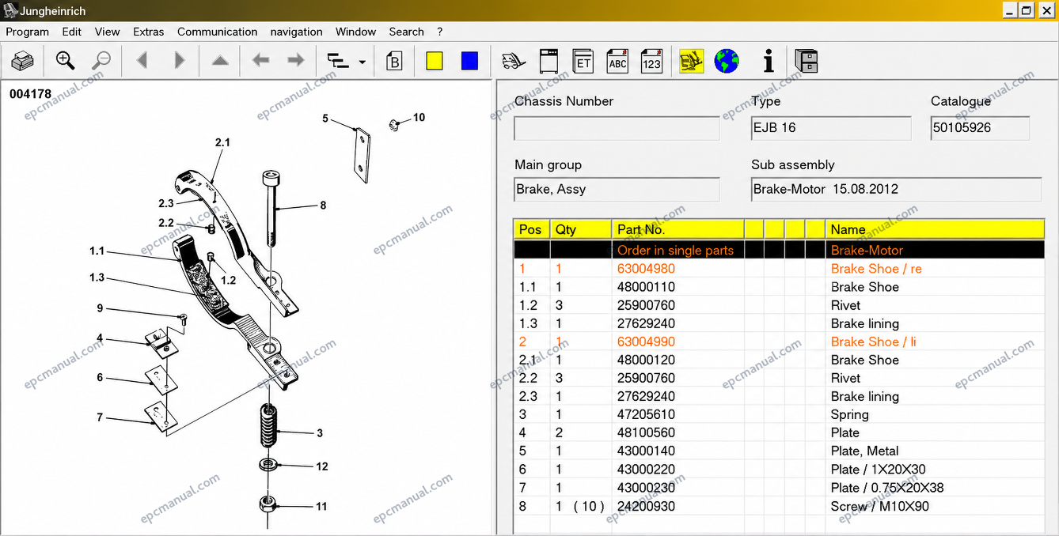This screenshot has width=1059, height=536.
Task: Click the notepad list icon
Action: [x=548, y=61]
